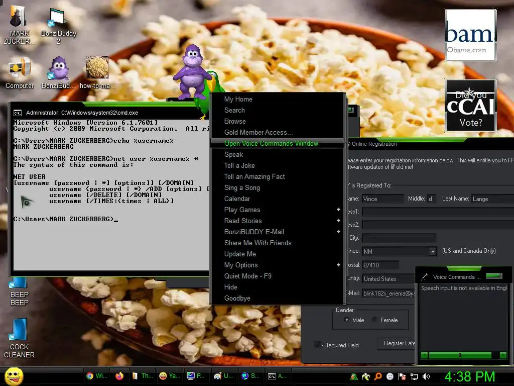The width and height of the screenshot is (514, 386).
Task: Click the Obama.com desktop gadget
Action: (x=470, y=35)
